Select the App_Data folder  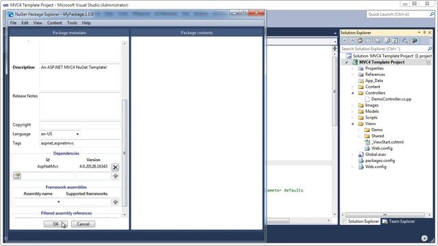click(x=374, y=81)
